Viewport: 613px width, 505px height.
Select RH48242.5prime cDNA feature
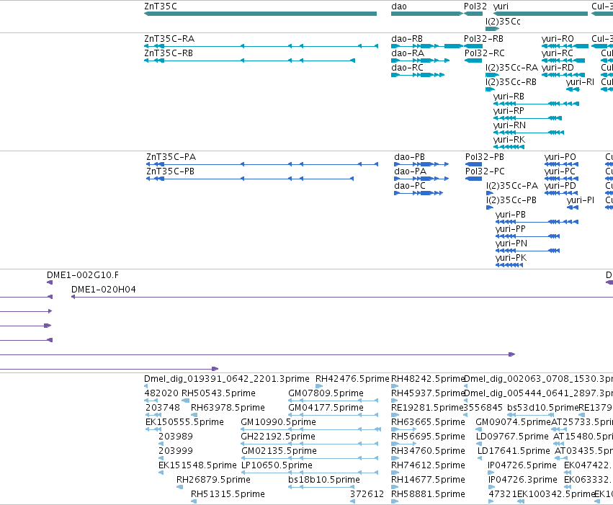pyautogui.click(x=395, y=387)
